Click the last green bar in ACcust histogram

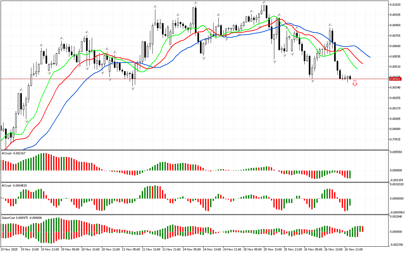click(x=350, y=202)
